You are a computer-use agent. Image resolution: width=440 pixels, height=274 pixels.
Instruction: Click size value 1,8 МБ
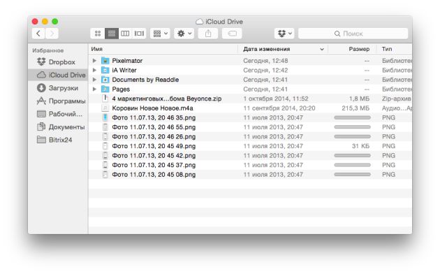coord(359,99)
